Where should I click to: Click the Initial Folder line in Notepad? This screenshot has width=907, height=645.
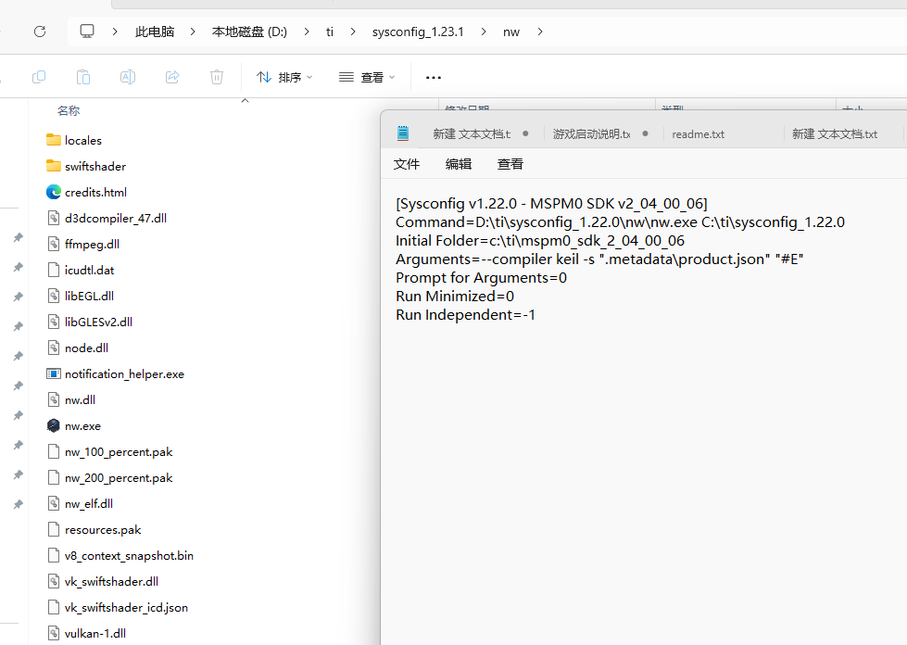click(540, 241)
